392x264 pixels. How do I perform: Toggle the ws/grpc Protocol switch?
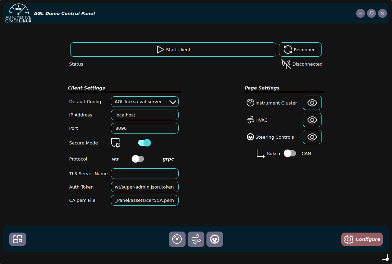click(138, 159)
